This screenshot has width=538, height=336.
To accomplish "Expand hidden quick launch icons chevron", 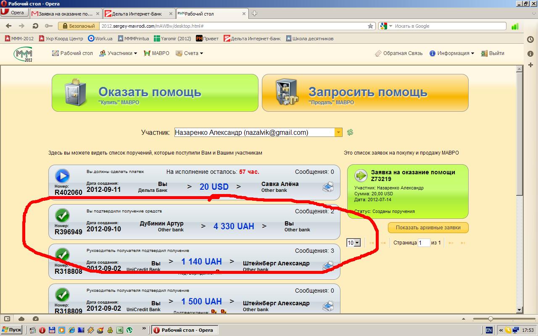I will (144, 328).
